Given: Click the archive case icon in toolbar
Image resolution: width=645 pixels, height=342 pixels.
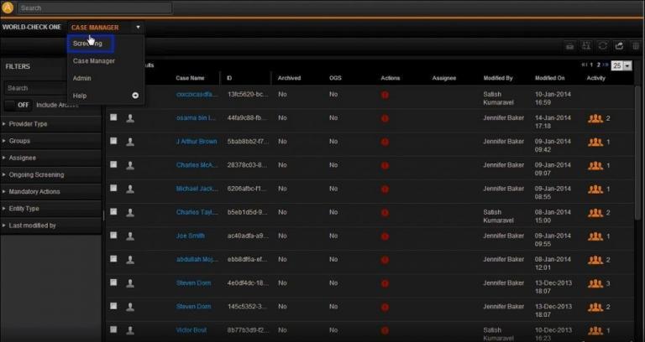Looking at the screenshot, I should (x=569, y=46).
